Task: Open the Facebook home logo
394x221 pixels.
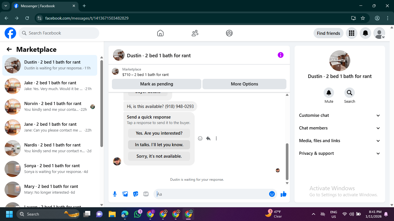Action: [10, 33]
